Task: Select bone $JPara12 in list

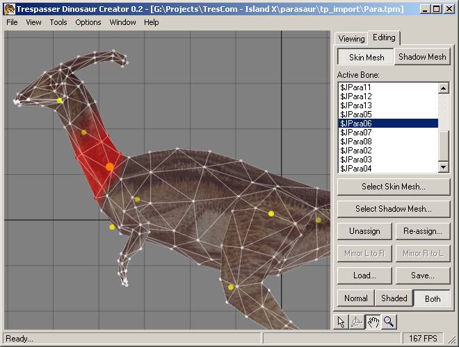Action: (x=388, y=96)
